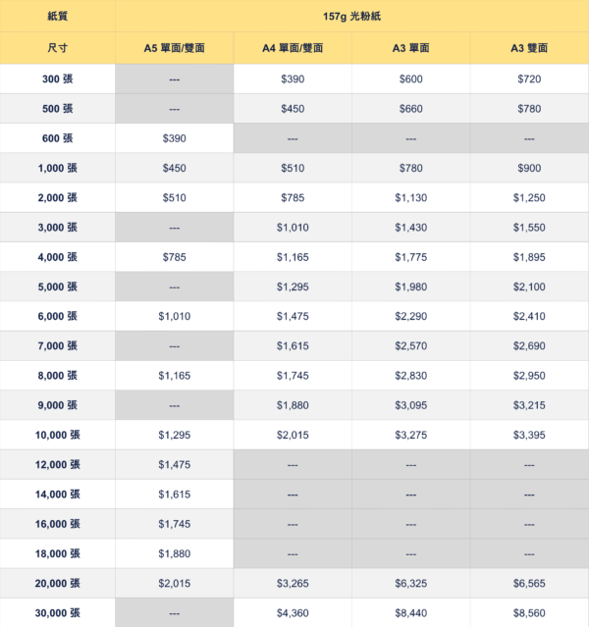Select the $600 price for 300 張 A3 單面
The width and height of the screenshot is (589, 627).
[x=411, y=78]
